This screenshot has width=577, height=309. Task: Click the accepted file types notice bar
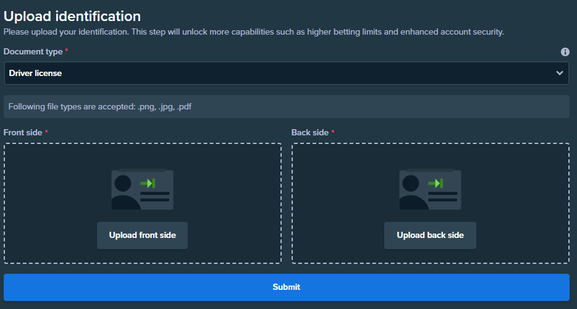(286, 106)
